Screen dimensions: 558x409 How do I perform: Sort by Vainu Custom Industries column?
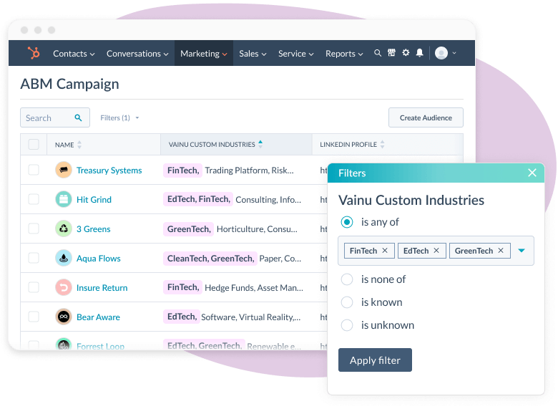[260, 144]
